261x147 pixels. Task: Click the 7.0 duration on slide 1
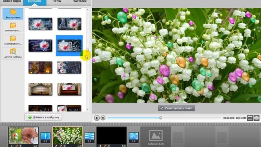[35, 146]
